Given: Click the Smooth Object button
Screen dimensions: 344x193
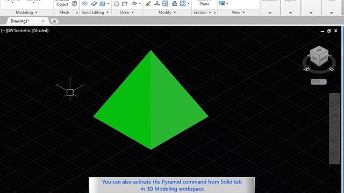Looking at the screenshot, I should point(62,3).
